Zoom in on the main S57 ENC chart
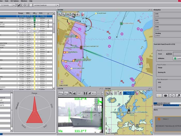181x136 pixels. [59, 14]
